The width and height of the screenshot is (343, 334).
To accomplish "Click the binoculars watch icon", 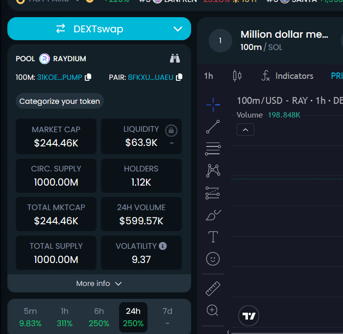I will coord(175,58).
